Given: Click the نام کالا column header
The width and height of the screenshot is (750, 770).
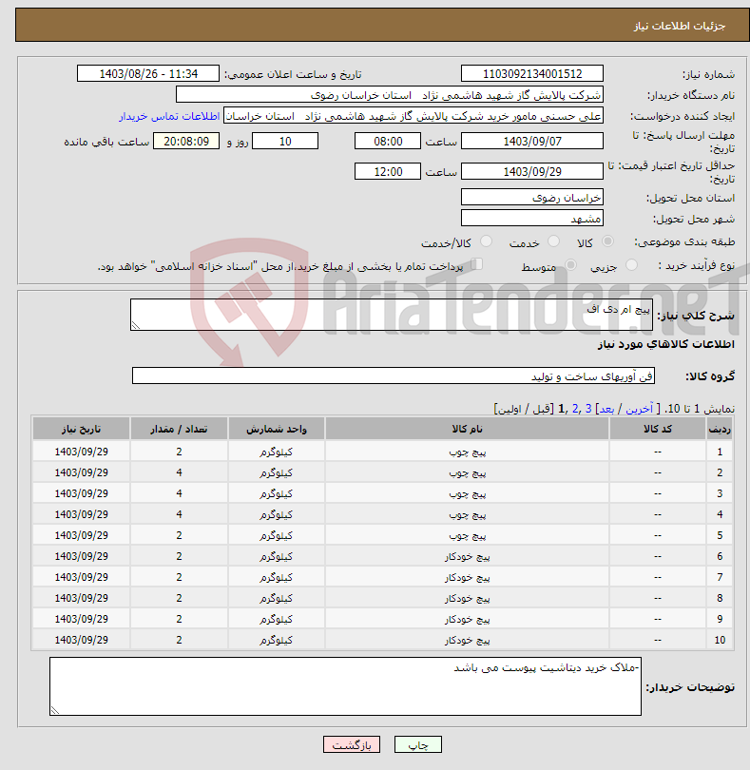Looking at the screenshot, I should pyautogui.click(x=467, y=429).
